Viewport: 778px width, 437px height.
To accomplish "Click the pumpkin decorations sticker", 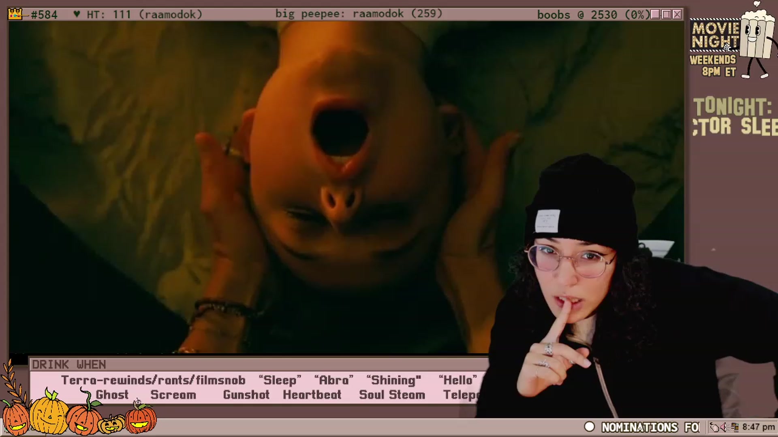I will (x=79, y=412).
